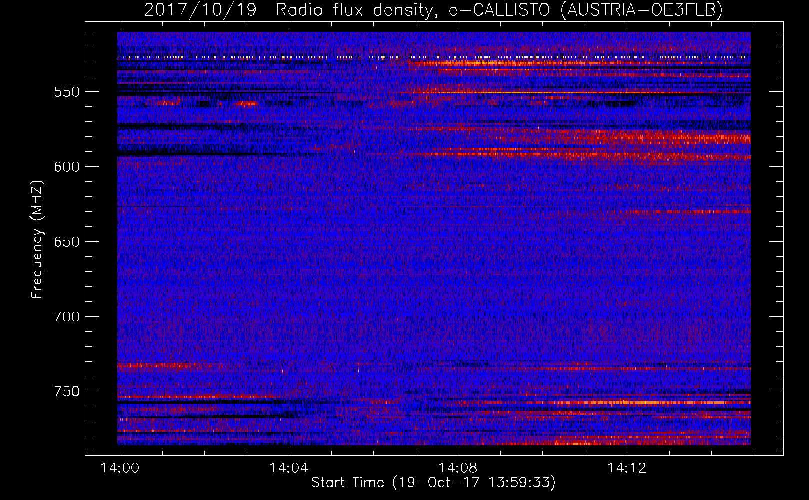Click the 750 frequency tick label

pyautogui.click(x=67, y=392)
